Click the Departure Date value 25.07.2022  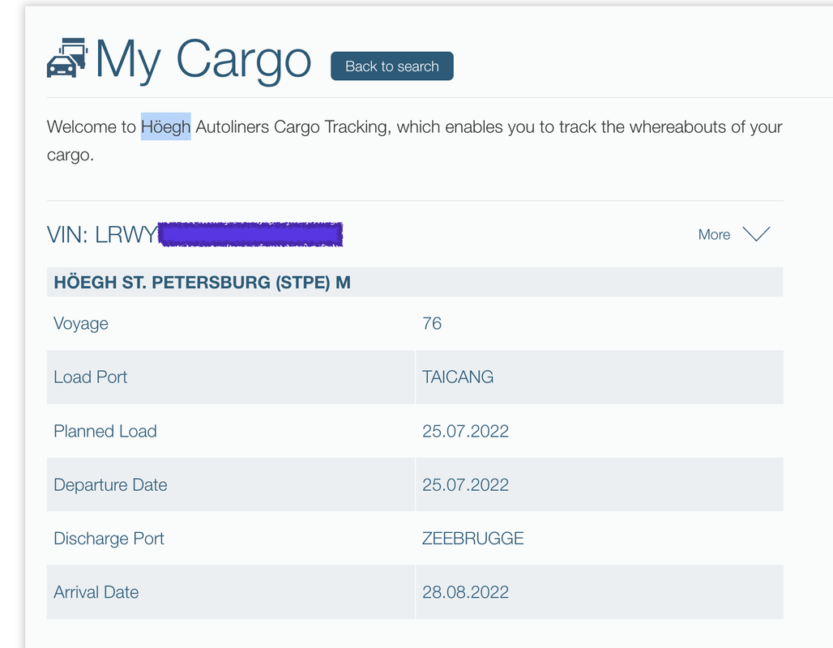(465, 485)
